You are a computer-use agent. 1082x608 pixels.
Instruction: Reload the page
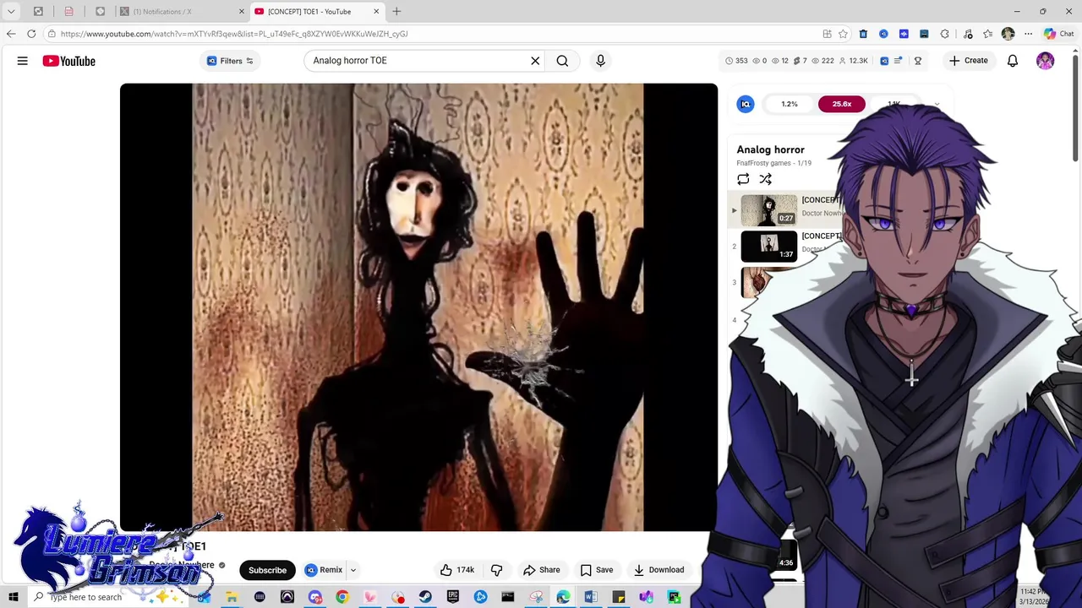pos(31,34)
